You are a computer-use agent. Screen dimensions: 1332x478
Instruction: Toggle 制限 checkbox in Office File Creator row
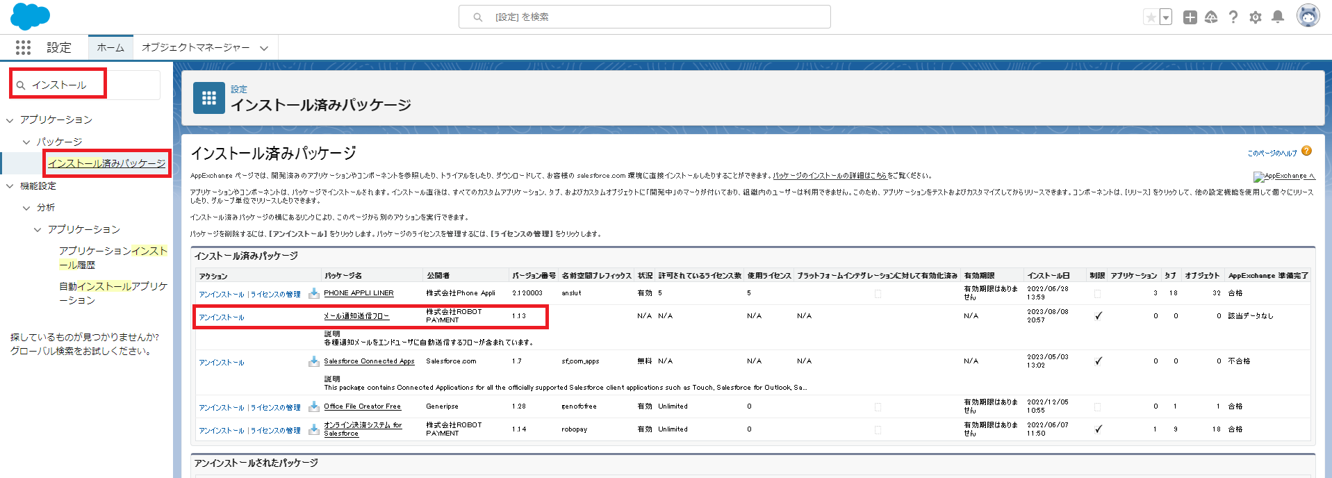[1097, 407]
